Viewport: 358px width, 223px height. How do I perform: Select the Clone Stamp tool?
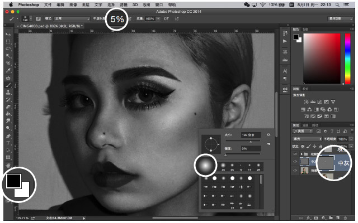[x=8, y=91]
